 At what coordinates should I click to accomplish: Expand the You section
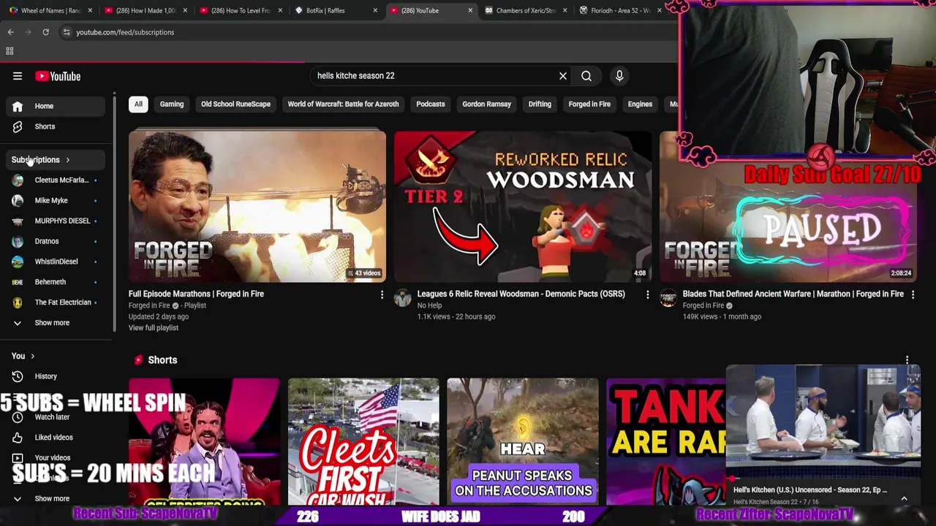click(x=23, y=356)
